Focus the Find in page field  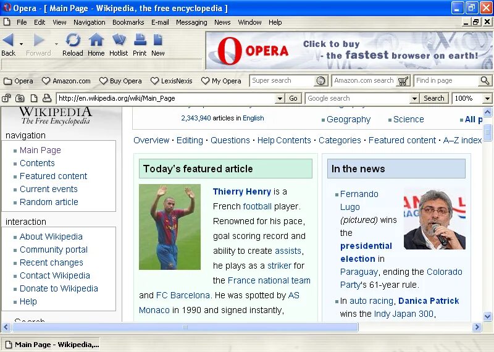[x=446, y=81]
